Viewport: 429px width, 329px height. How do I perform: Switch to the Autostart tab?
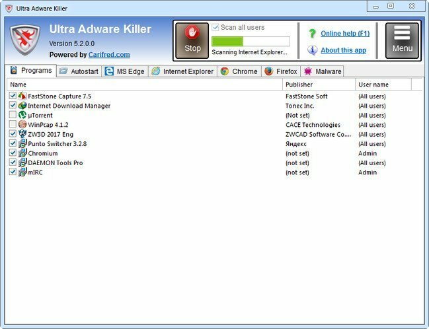tap(79, 71)
